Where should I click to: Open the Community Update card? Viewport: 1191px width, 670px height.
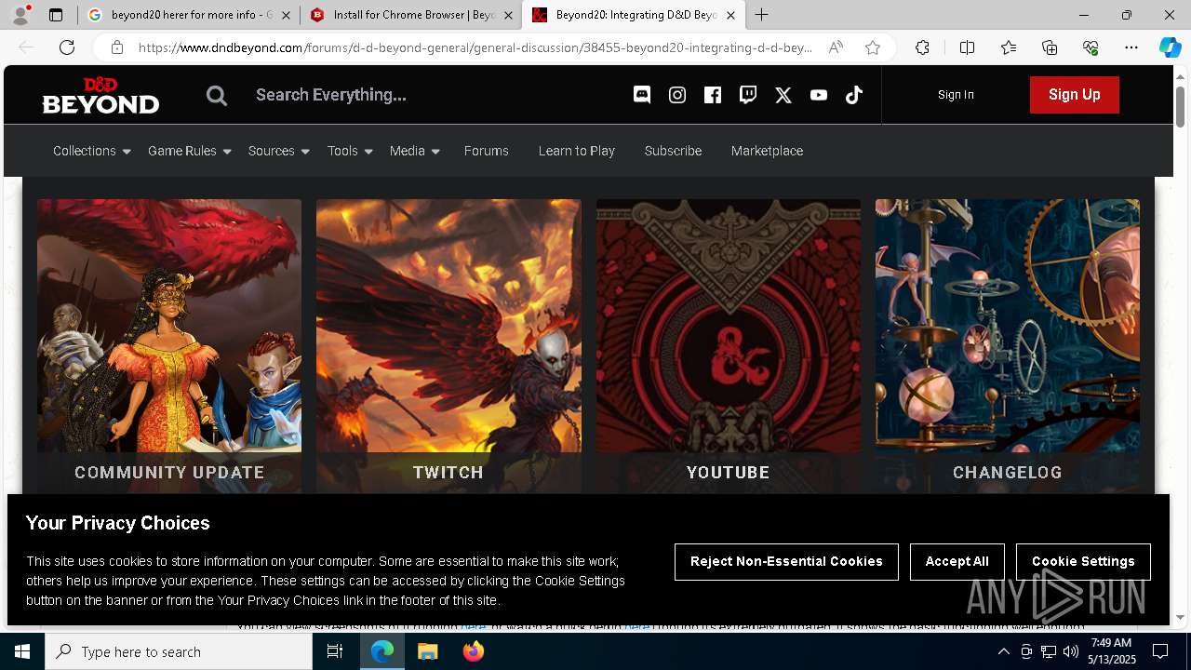(169, 345)
